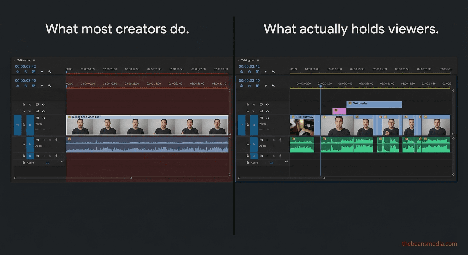Click ruler time 02:00:32:00 in left timeline's lower ruler
Image resolution: width=468 pixels, height=255 pixels.
click(154, 84)
